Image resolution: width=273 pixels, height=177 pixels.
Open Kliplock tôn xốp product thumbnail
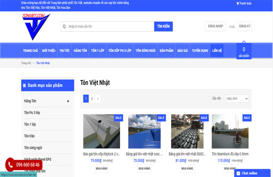click(101, 131)
